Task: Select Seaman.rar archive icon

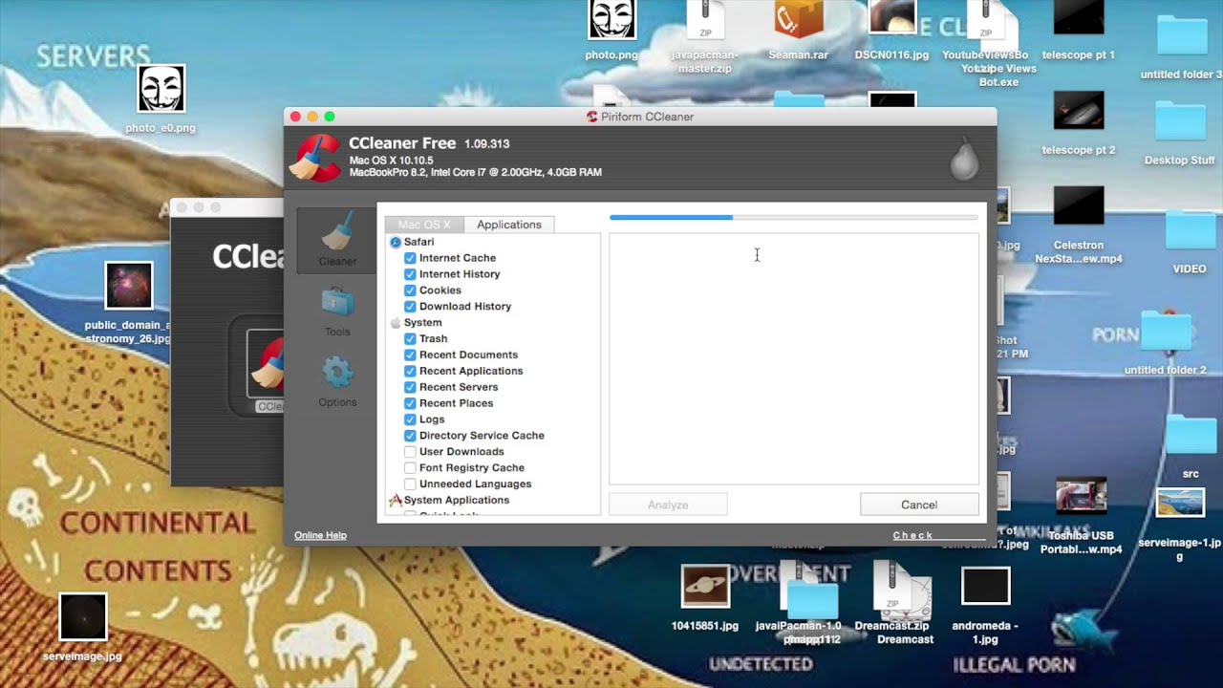Action: tap(798, 21)
